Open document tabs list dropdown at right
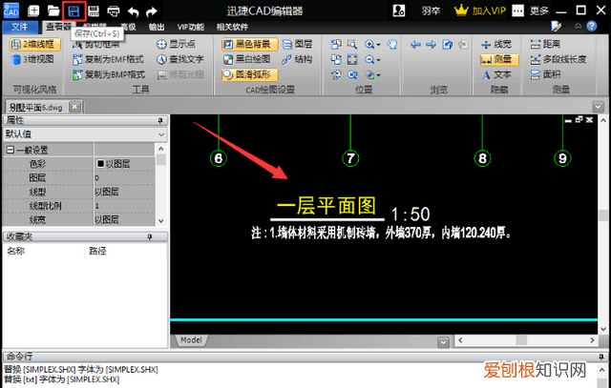Image resolution: width=611 pixels, height=388 pixels. pos(598,106)
